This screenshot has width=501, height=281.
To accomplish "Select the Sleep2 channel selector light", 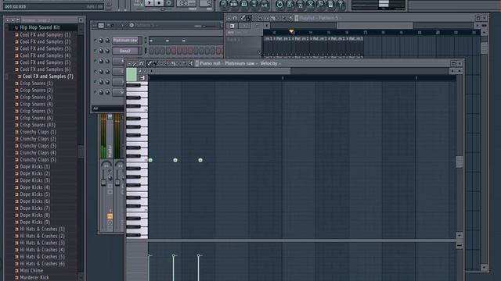I will [146, 51].
